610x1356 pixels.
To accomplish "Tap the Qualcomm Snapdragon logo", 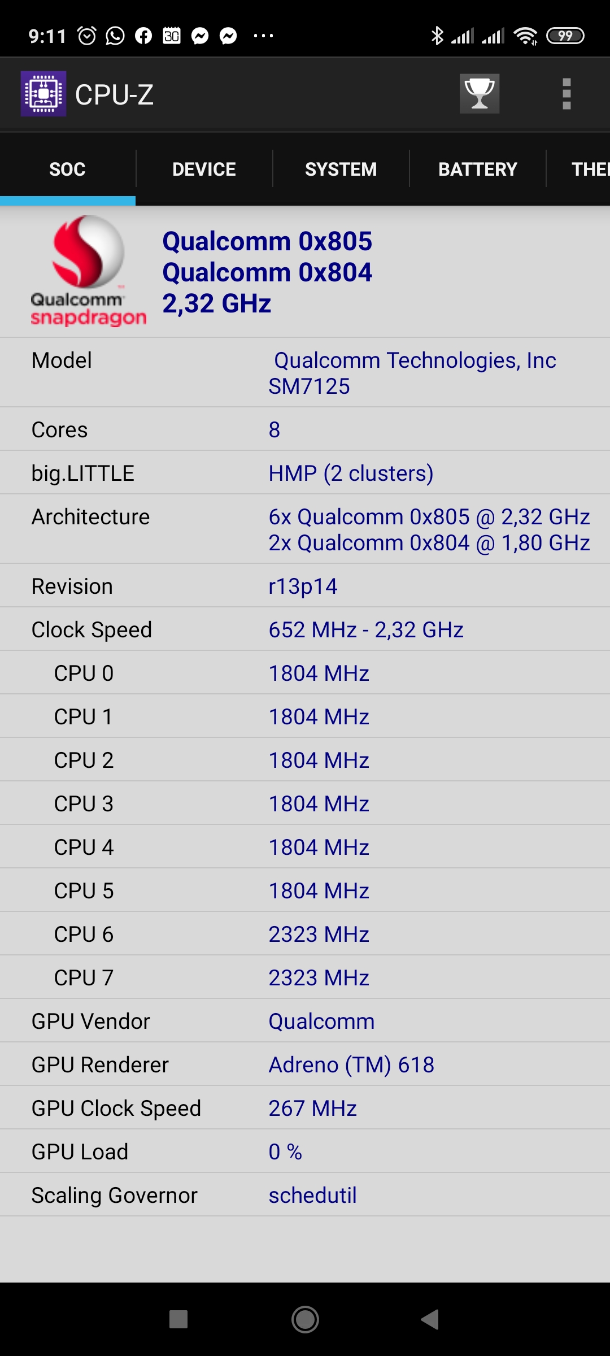I will (88, 271).
